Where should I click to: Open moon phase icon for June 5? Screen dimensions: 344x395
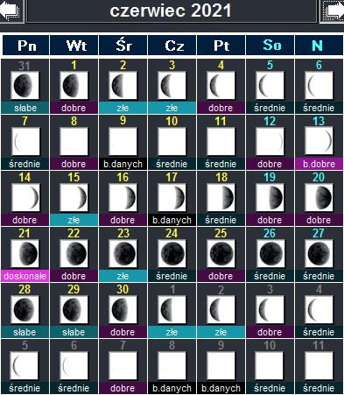270,86
